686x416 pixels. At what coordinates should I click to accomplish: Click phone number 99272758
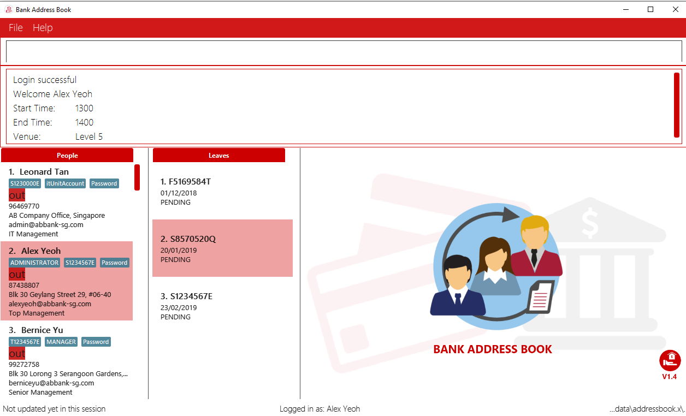click(x=24, y=364)
